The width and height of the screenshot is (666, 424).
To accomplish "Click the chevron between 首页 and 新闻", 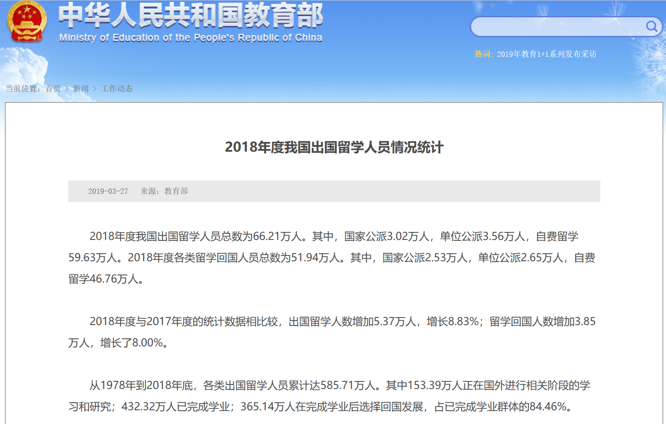I will pyautogui.click(x=67, y=89).
